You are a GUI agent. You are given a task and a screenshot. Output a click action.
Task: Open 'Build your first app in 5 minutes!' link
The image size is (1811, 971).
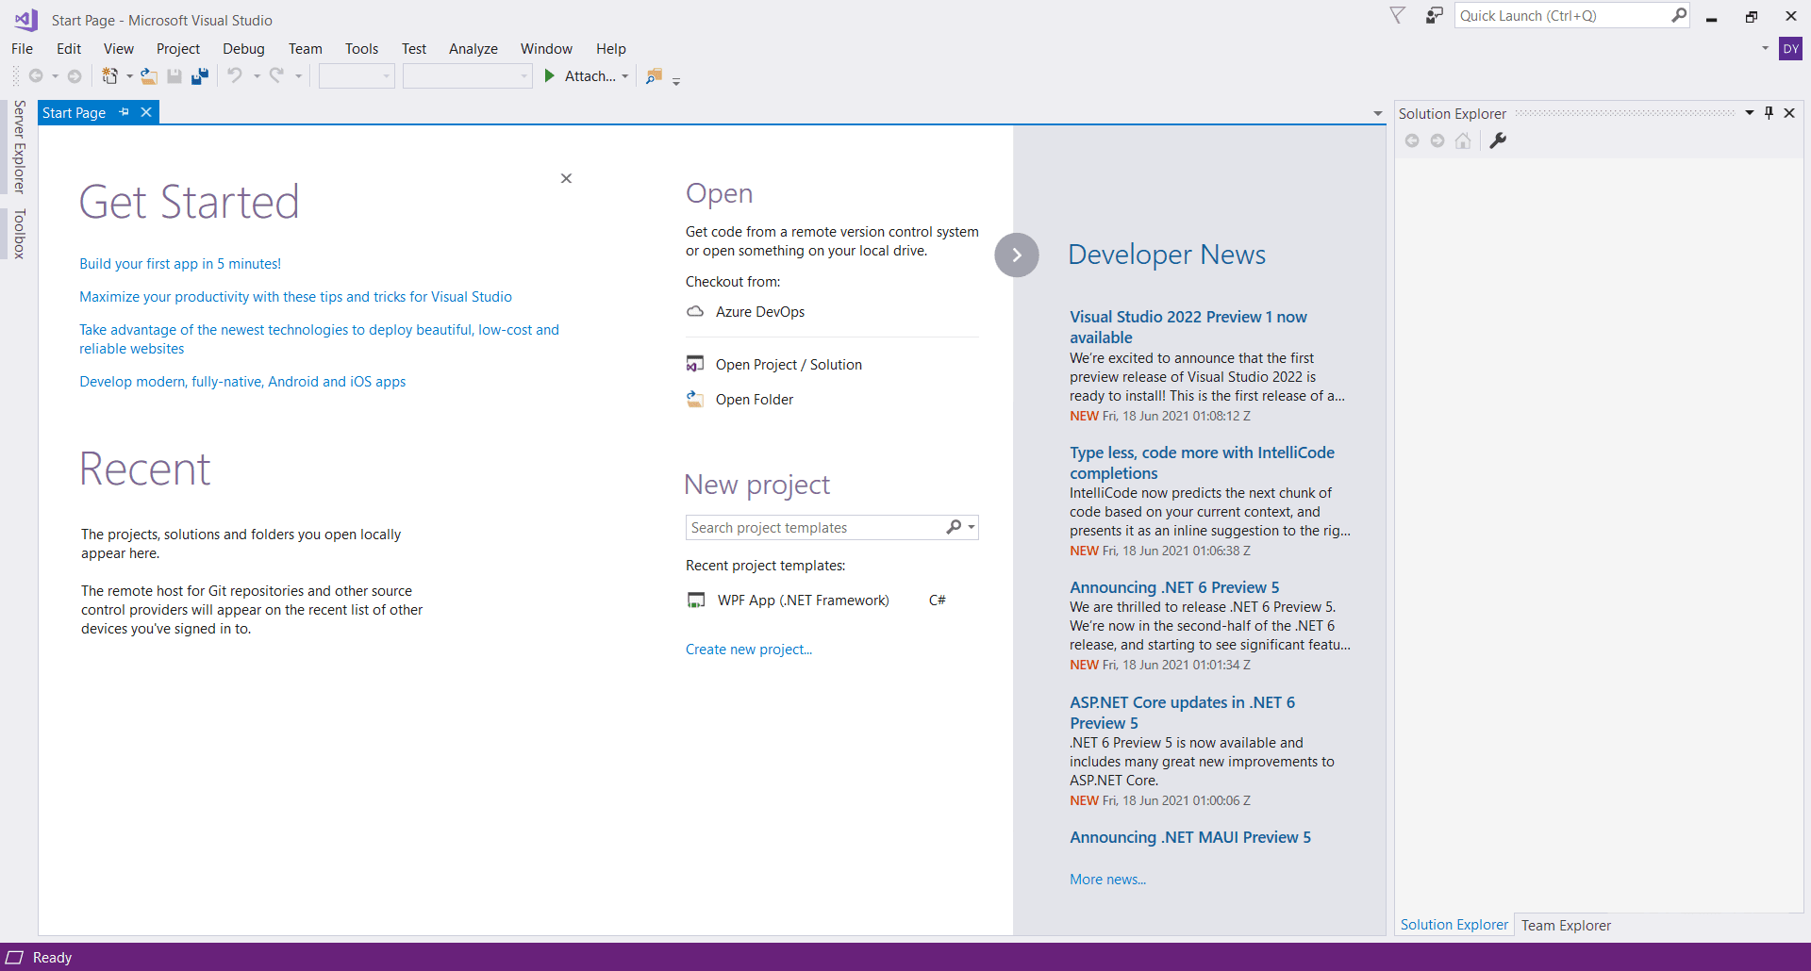(180, 264)
